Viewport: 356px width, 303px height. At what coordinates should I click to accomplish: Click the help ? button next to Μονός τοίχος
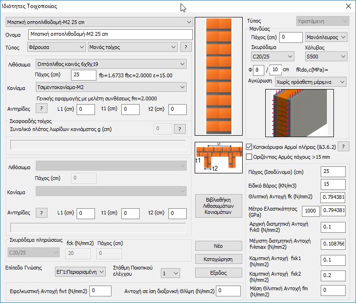coord(186,47)
